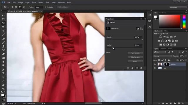This screenshot has height=105, width=188.
Task: Toggle Lock image pixels brush icon
Action: 162,60
